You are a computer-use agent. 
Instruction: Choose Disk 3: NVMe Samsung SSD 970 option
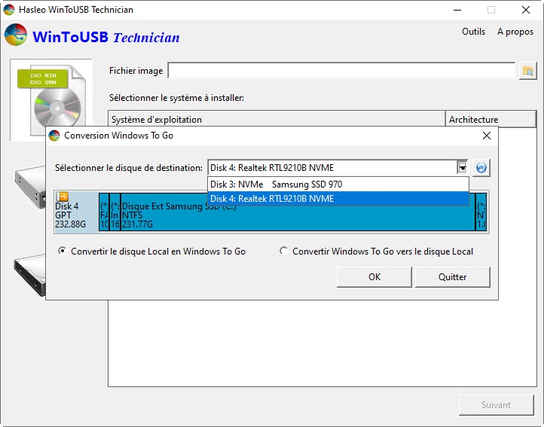tap(338, 185)
